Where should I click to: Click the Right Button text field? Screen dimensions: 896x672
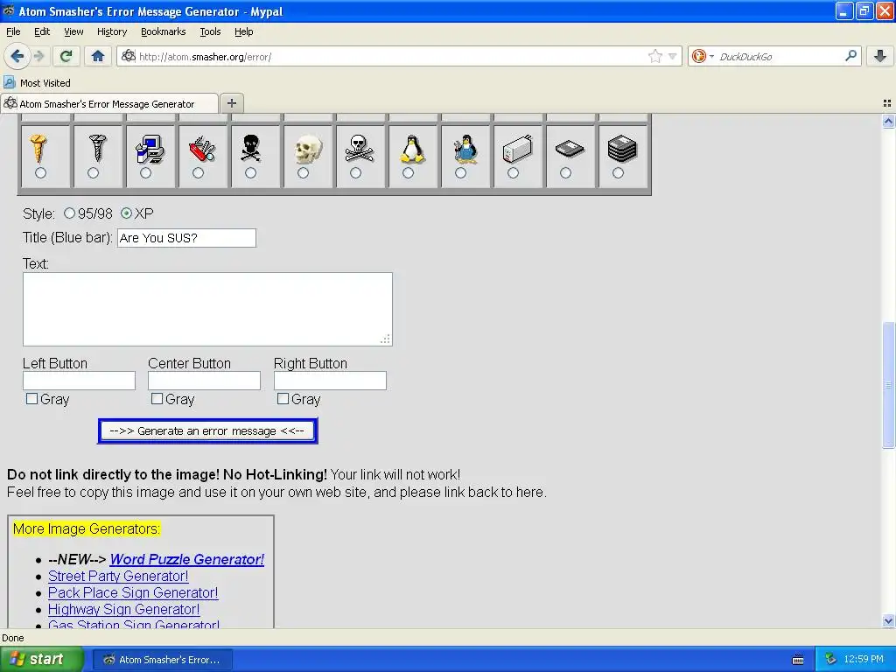pos(330,381)
